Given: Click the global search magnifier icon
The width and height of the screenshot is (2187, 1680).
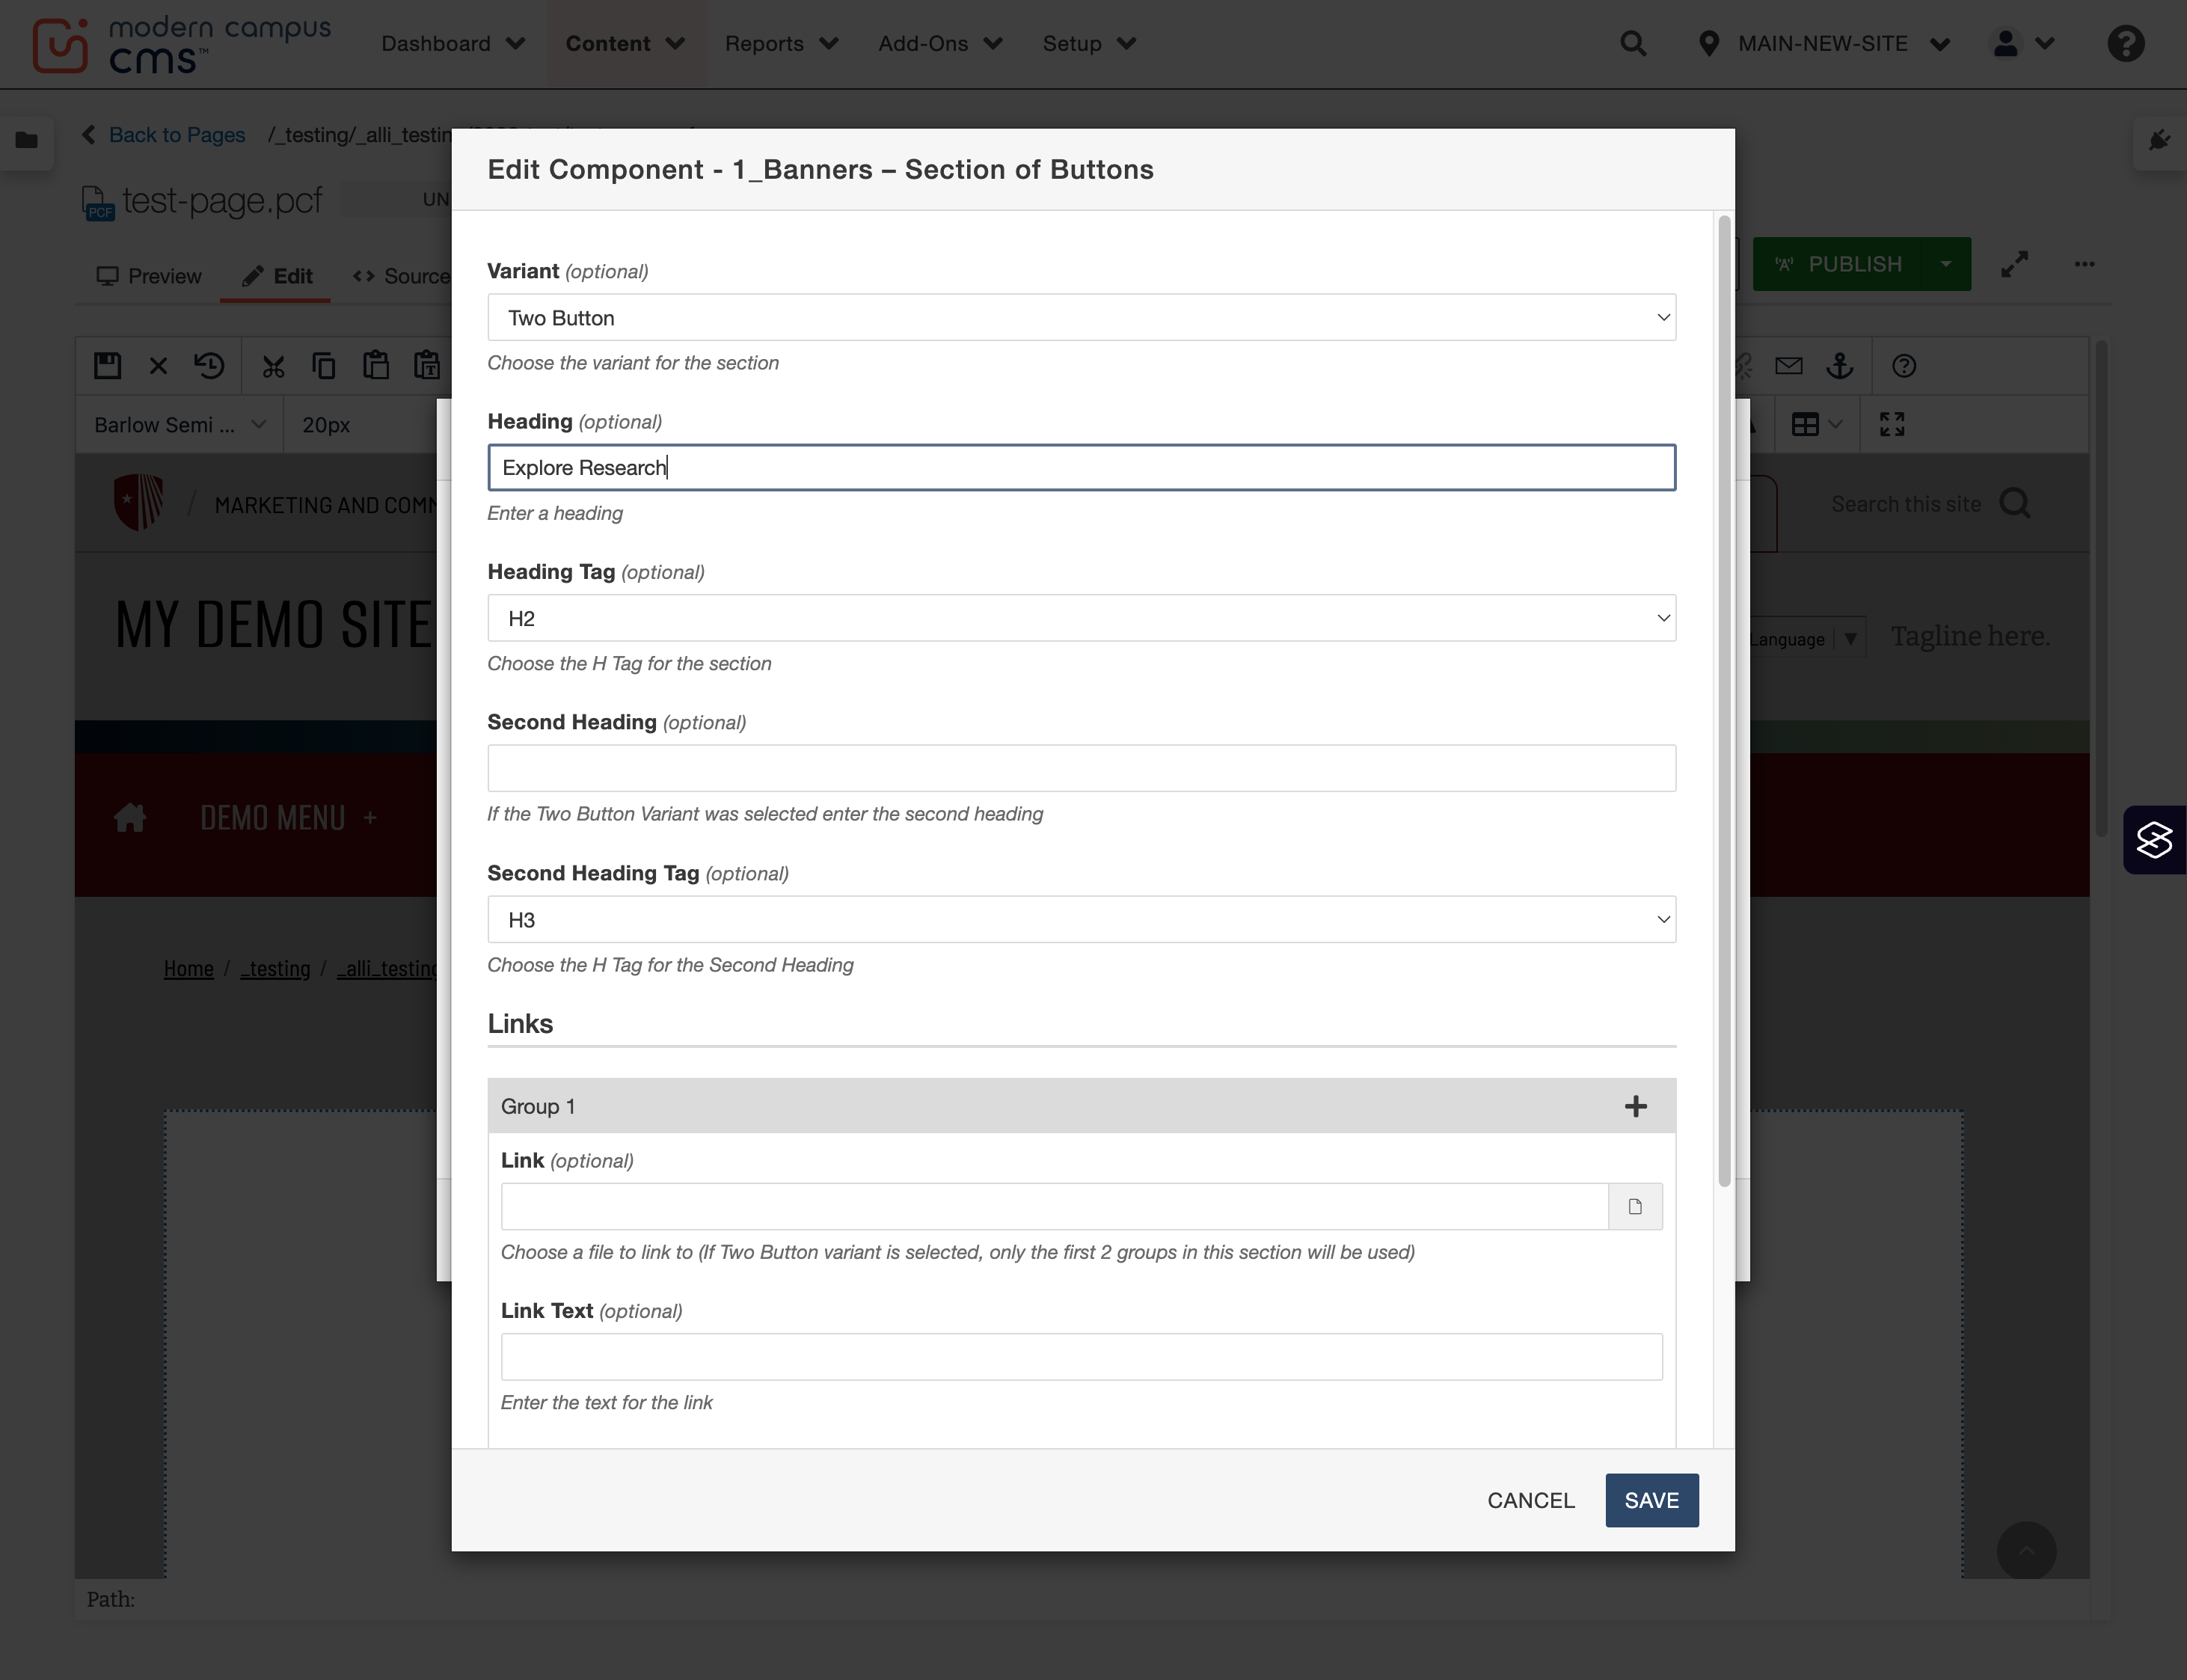Looking at the screenshot, I should (x=1633, y=43).
